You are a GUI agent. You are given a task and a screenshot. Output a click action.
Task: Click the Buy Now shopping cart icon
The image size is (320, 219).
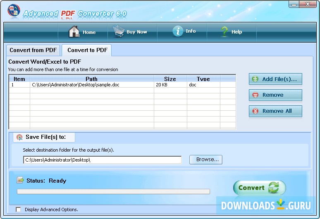pyautogui.click(x=119, y=31)
